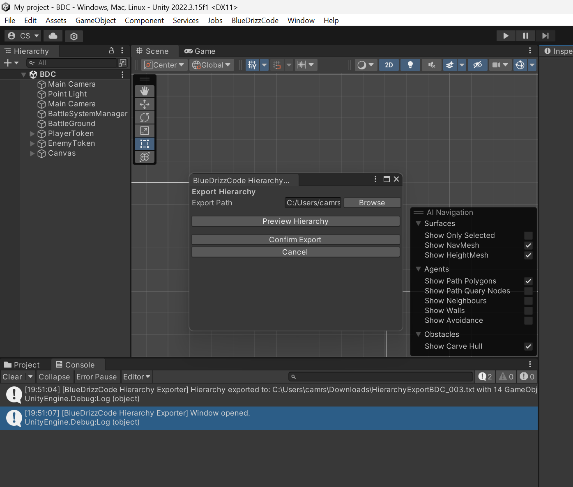Image resolution: width=573 pixels, height=487 pixels.
Task: Collapse the Agents section
Action: point(418,269)
